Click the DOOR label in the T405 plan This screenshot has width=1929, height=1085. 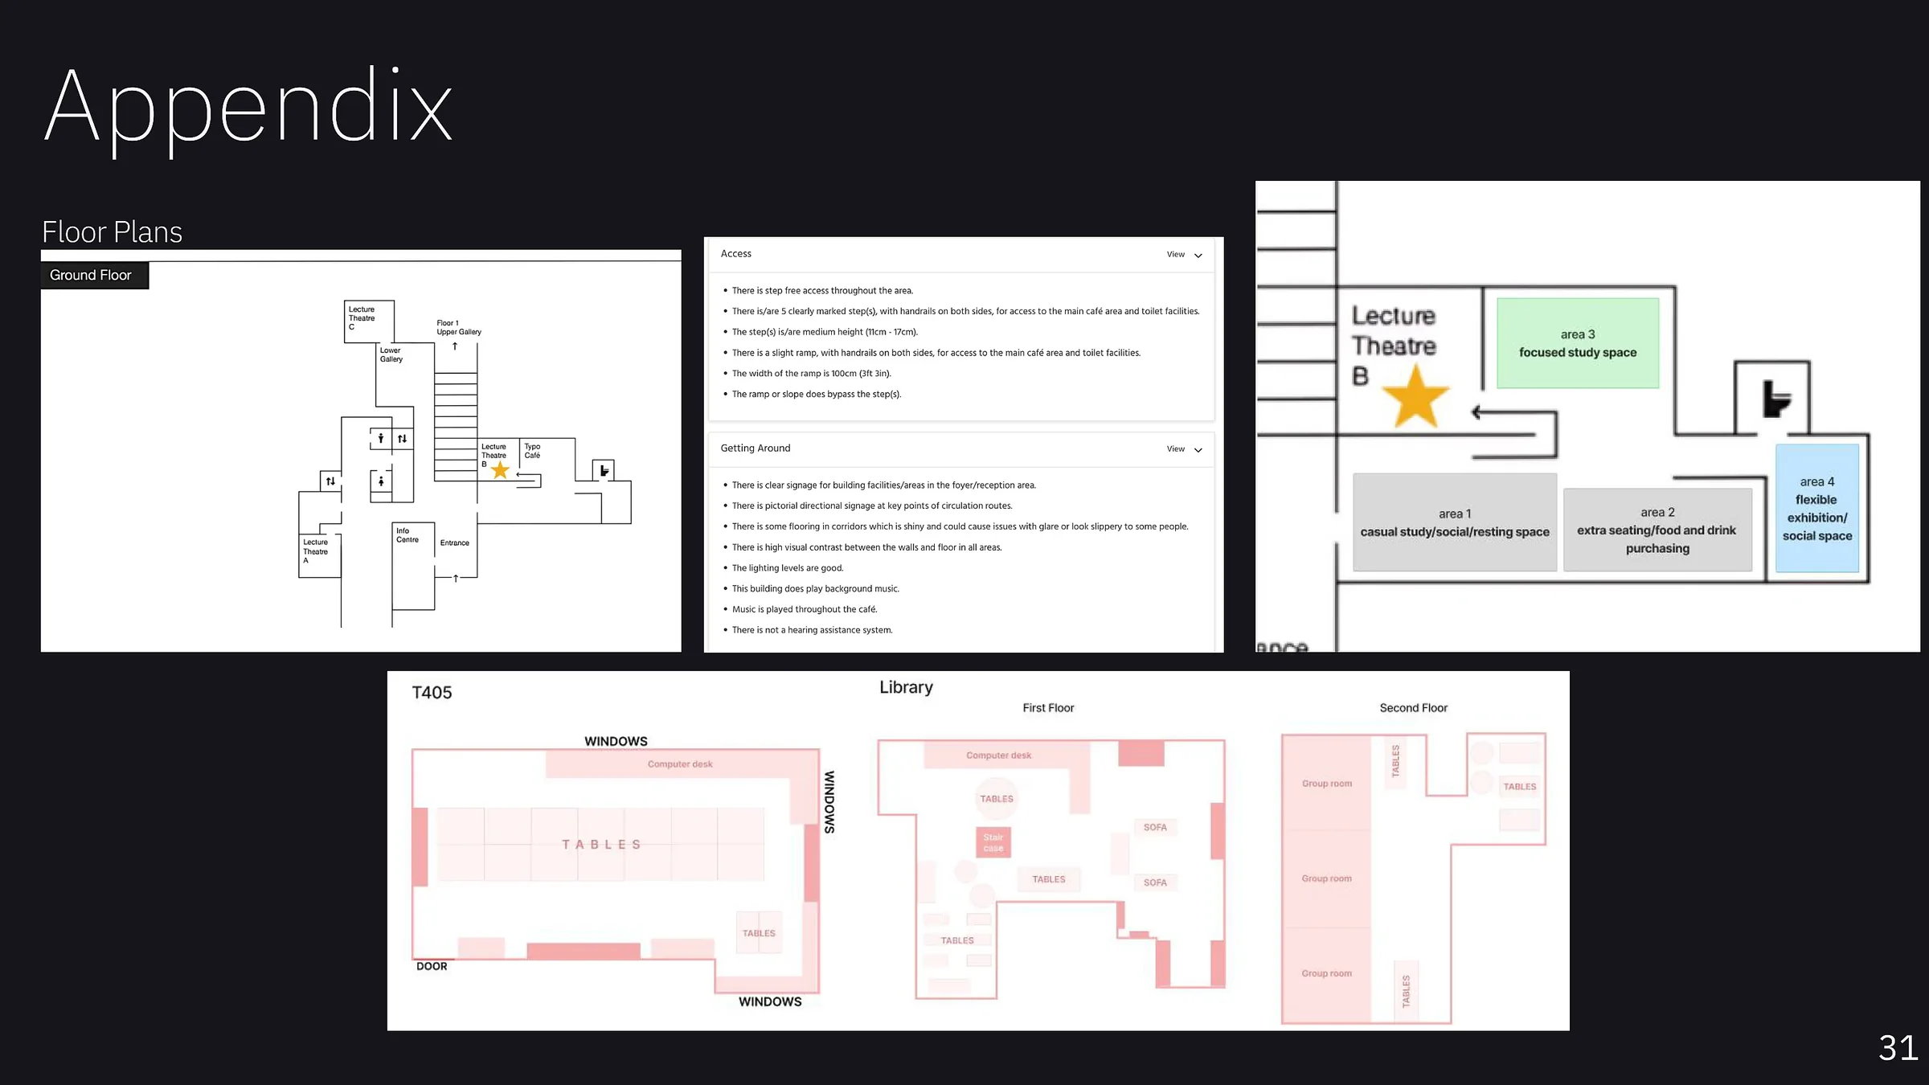point(432,966)
